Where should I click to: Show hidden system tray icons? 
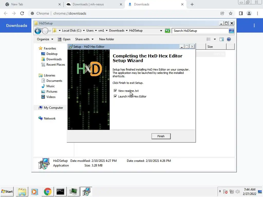tap(220, 191)
